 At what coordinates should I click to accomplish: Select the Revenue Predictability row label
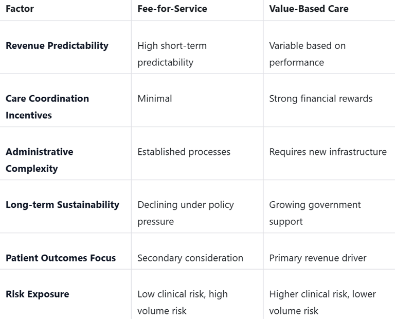[x=57, y=45]
